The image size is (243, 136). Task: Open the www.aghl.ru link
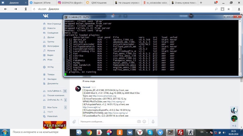(92, 107)
